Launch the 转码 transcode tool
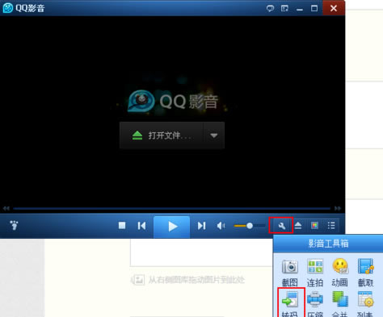 [x=290, y=303]
